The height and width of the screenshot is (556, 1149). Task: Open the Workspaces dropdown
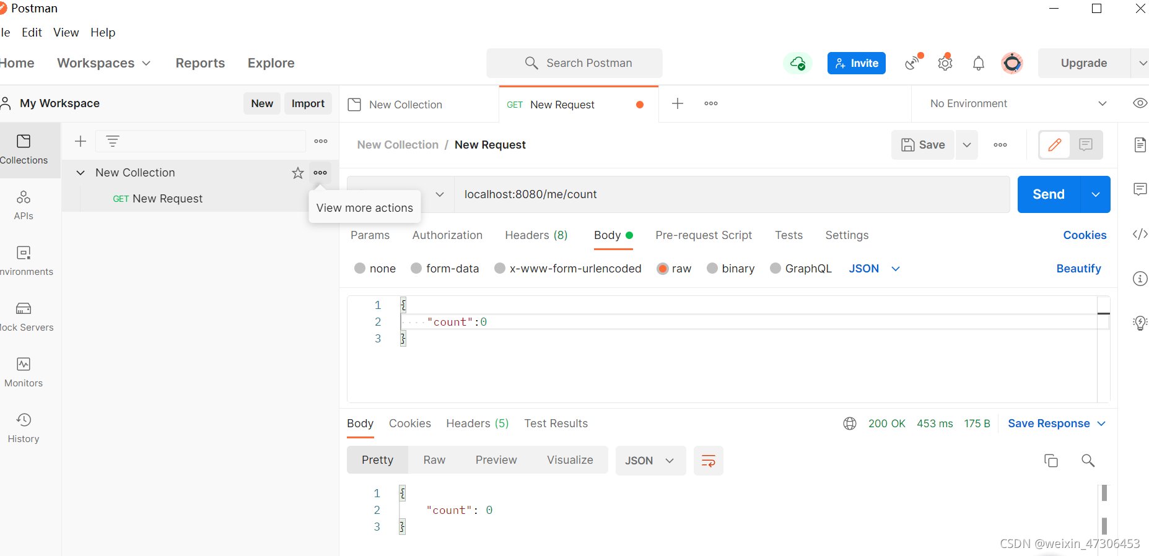click(x=103, y=63)
